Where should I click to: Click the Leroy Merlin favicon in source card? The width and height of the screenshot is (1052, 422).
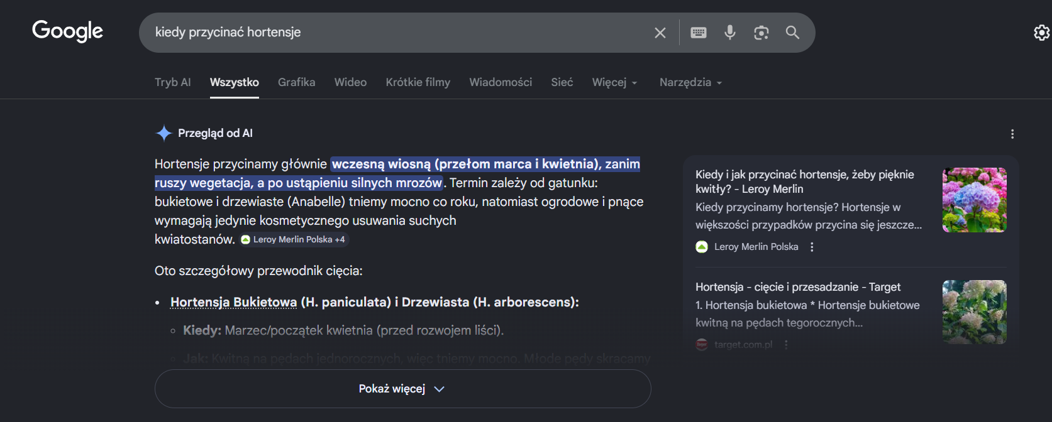click(x=702, y=247)
